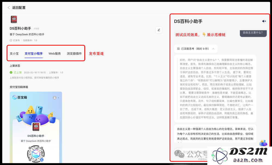Click the DS百科小助手 title in chat panel
Viewport: 272px width, 165px height.
pyautogui.click(x=188, y=21)
